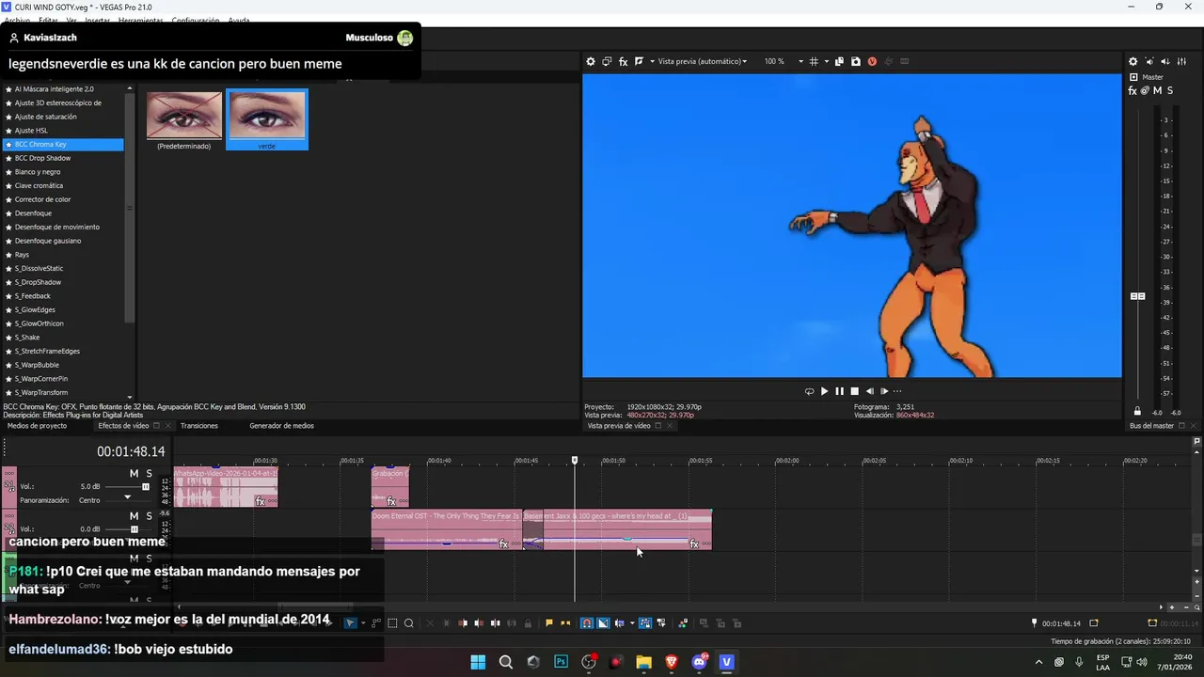The image size is (1204, 677).
Task: Click preview on external monitor icon
Action: (607, 61)
